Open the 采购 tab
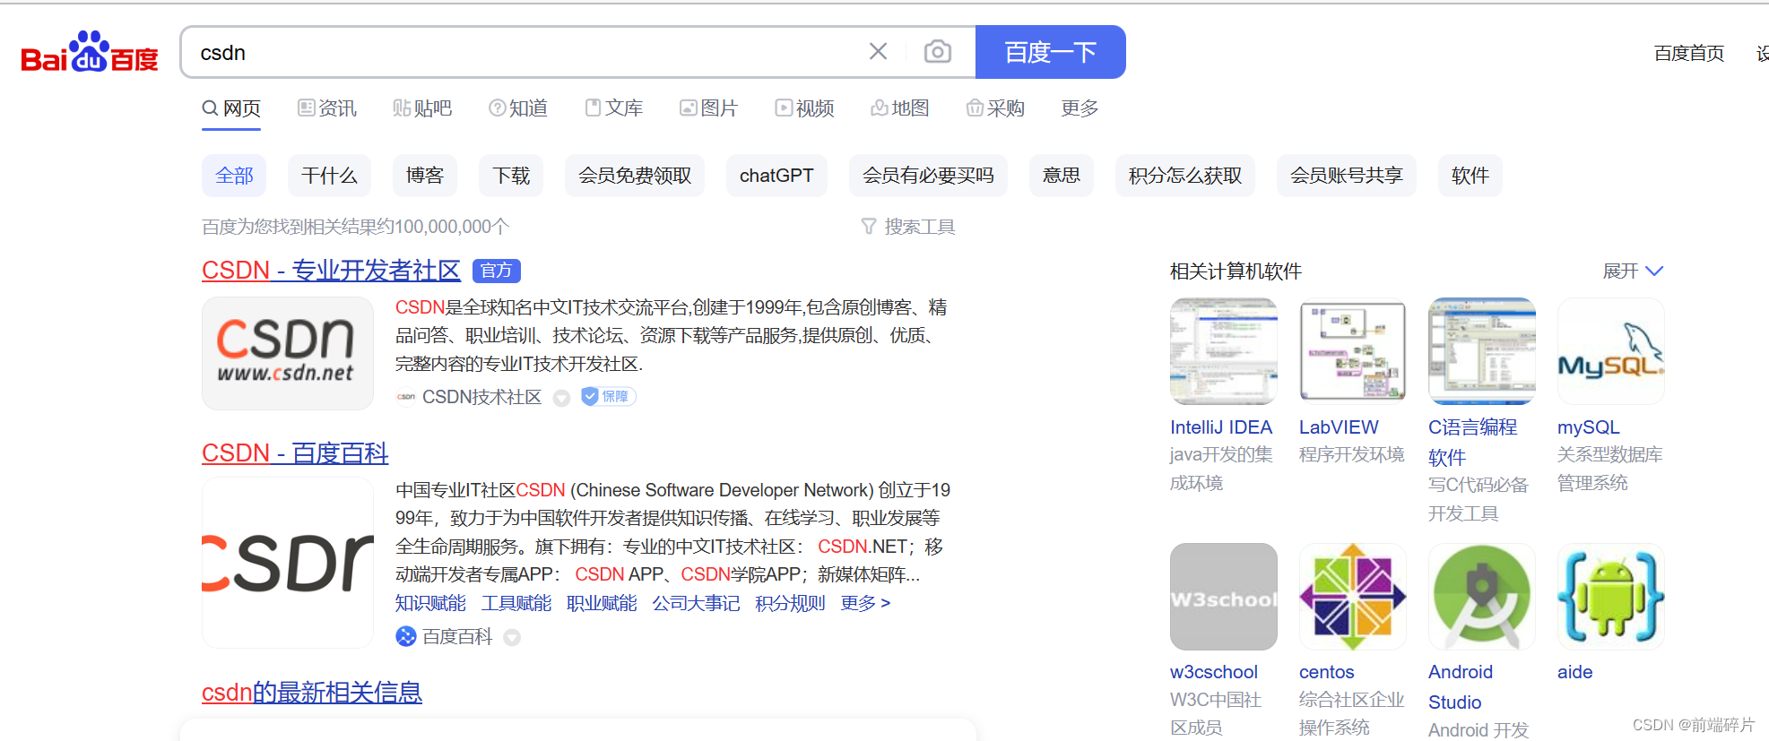This screenshot has height=741, width=1769. 995,108
